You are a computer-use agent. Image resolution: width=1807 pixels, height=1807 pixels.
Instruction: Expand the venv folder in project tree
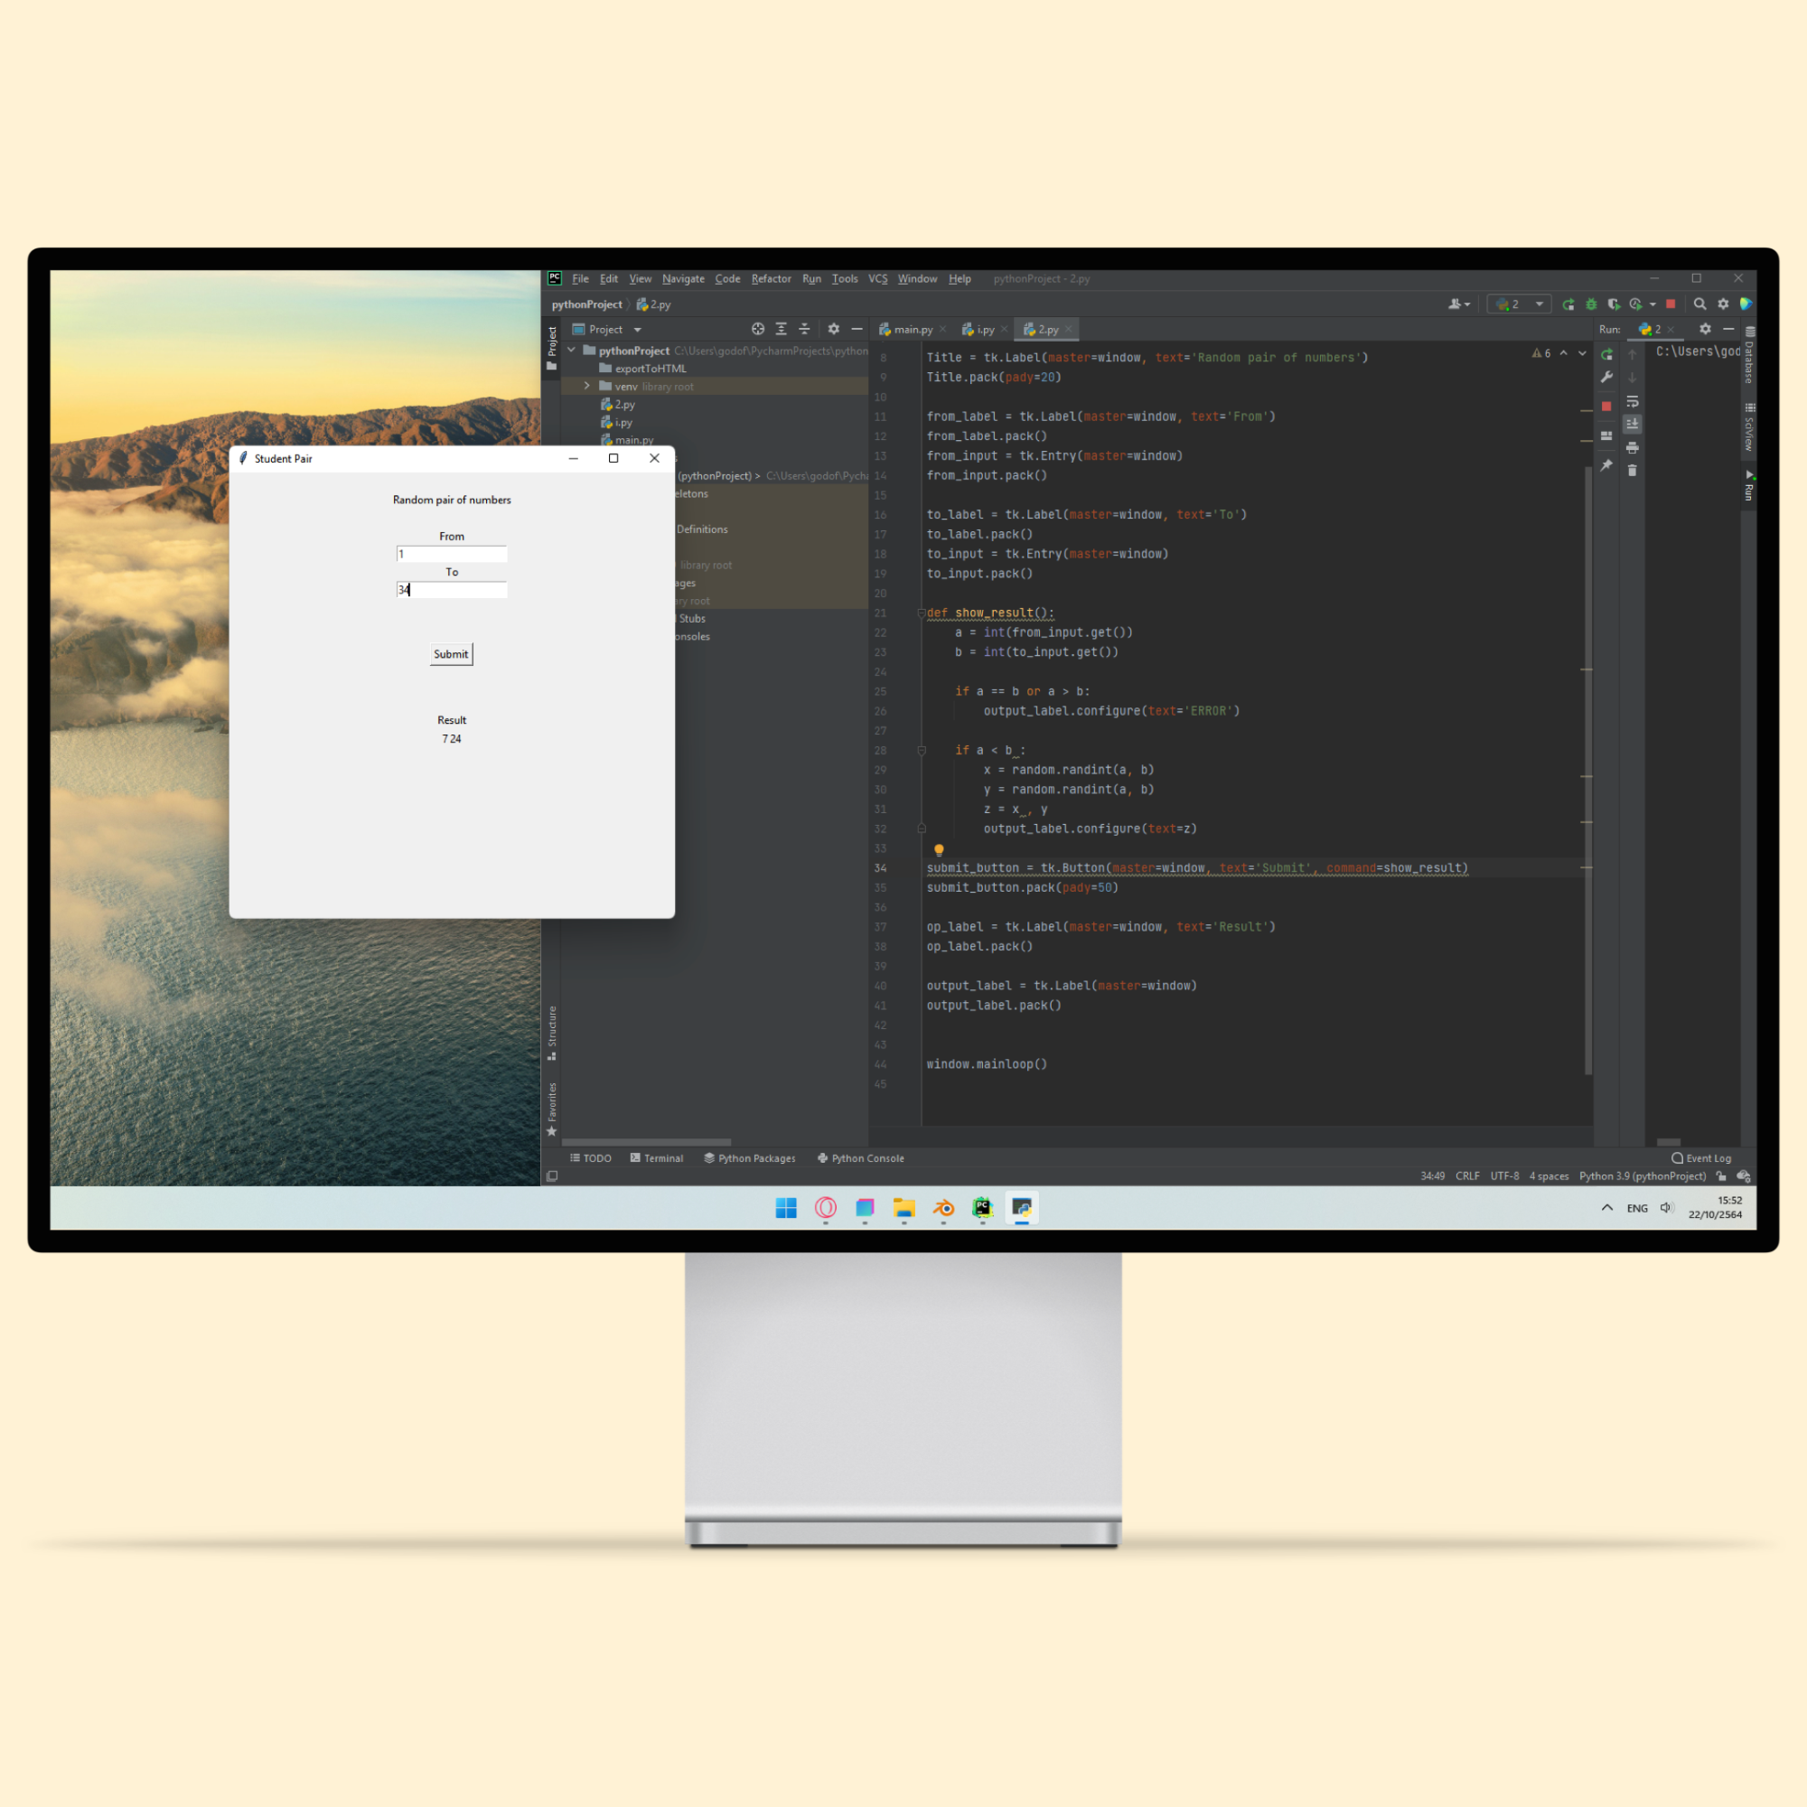[x=587, y=387]
